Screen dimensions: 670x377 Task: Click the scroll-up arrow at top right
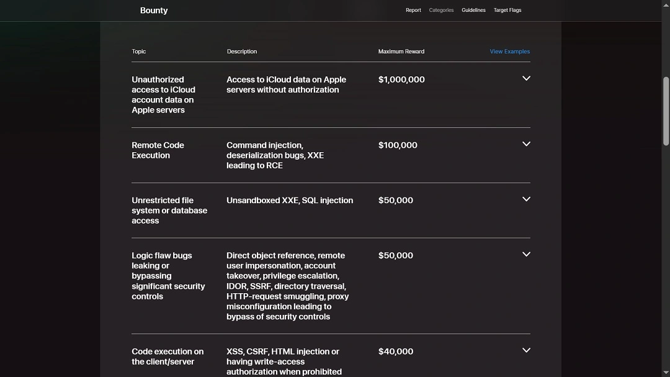(667, 4)
